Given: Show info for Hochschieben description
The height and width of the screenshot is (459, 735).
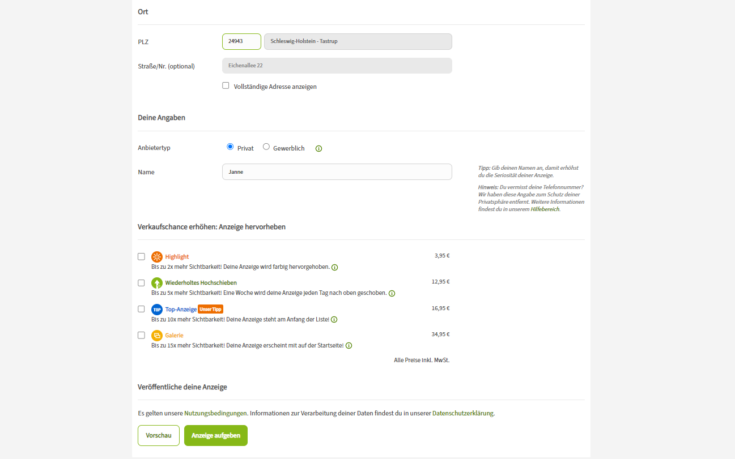Looking at the screenshot, I should 392,293.
